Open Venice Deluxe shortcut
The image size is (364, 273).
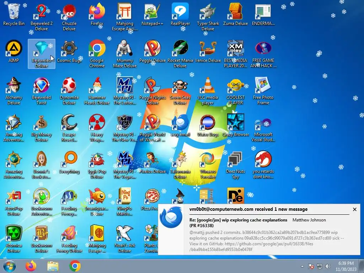[208, 51]
